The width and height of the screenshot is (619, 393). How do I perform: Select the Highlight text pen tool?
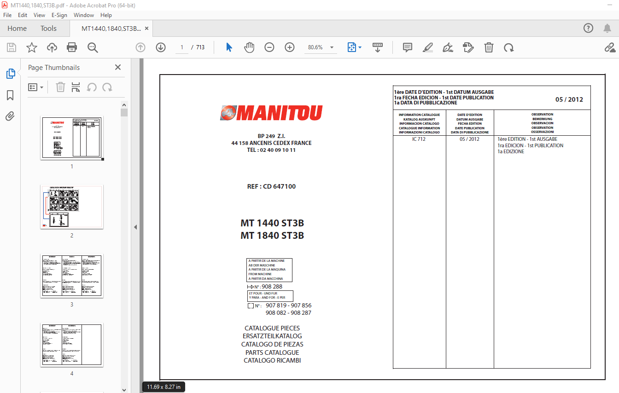click(x=428, y=47)
